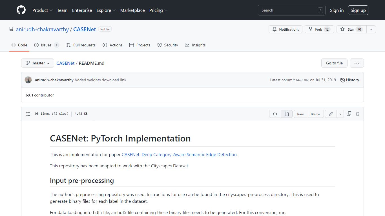Open the GitHub homepage logo

point(21,10)
